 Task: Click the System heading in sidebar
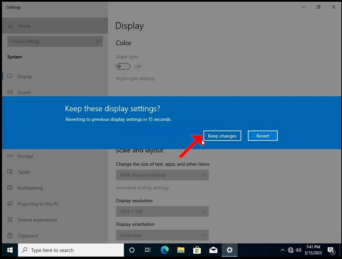click(x=15, y=57)
